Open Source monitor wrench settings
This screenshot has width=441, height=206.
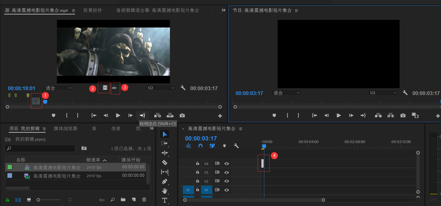point(183,88)
